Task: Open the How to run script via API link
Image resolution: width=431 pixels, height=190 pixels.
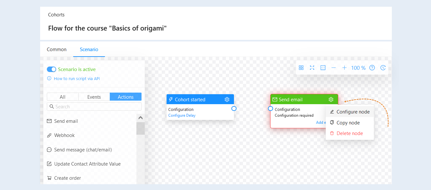Action: tap(77, 78)
